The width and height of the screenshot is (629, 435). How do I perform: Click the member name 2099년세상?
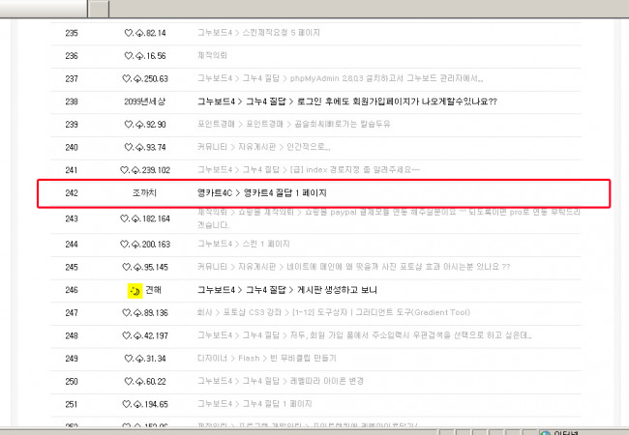[144, 101]
